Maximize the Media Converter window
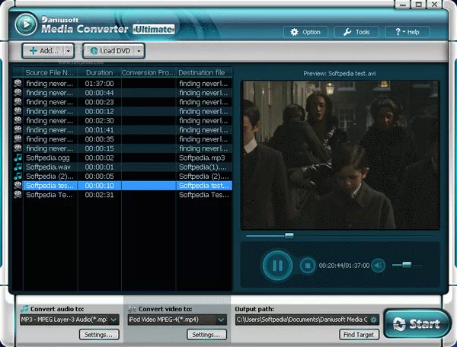The width and height of the screenshot is (457, 347). pyautogui.click(x=419, y=5)
